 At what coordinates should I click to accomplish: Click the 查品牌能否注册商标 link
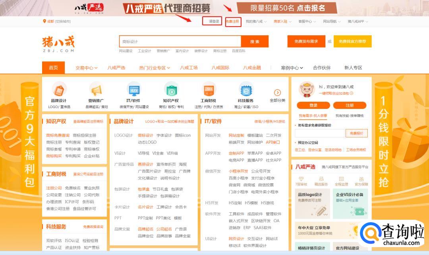coord(88,122)
